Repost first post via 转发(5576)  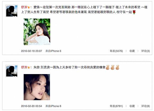point(116,51)
